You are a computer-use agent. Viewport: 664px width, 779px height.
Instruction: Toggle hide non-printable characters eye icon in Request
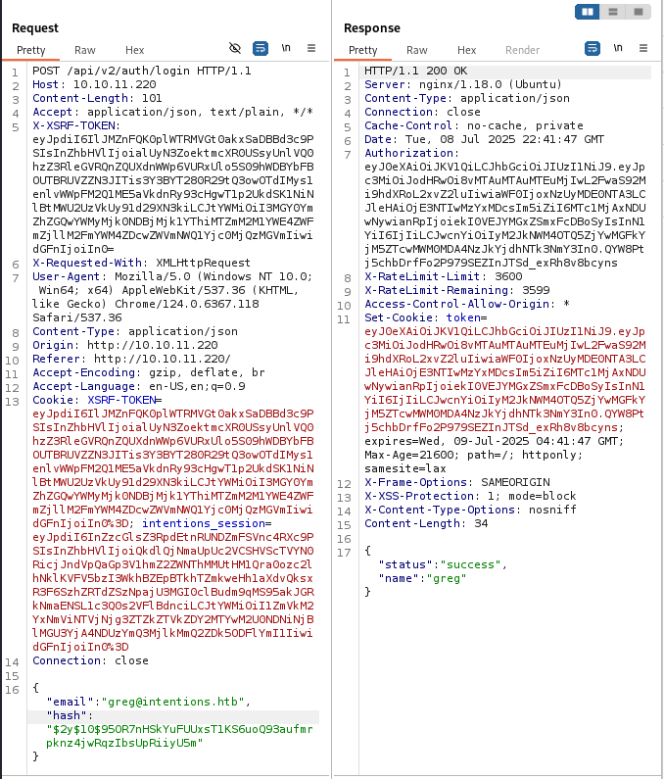[x=235, y=48]
